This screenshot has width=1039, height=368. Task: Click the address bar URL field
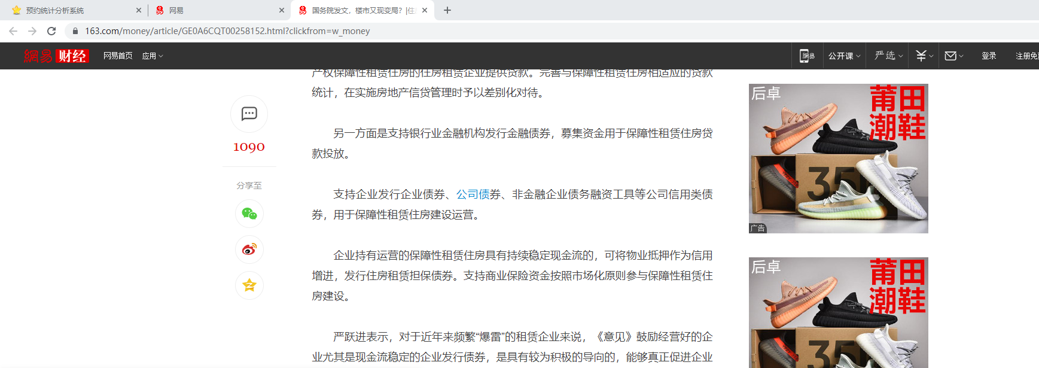pyautogui.click(x=227, y=31)
